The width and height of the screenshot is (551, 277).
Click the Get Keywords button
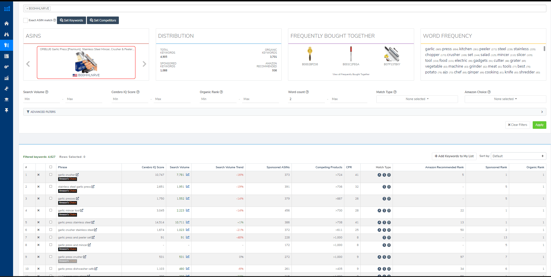click(x=71, y=20)
